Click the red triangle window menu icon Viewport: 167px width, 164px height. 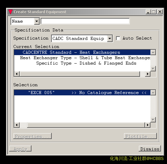tap(10, 12)
